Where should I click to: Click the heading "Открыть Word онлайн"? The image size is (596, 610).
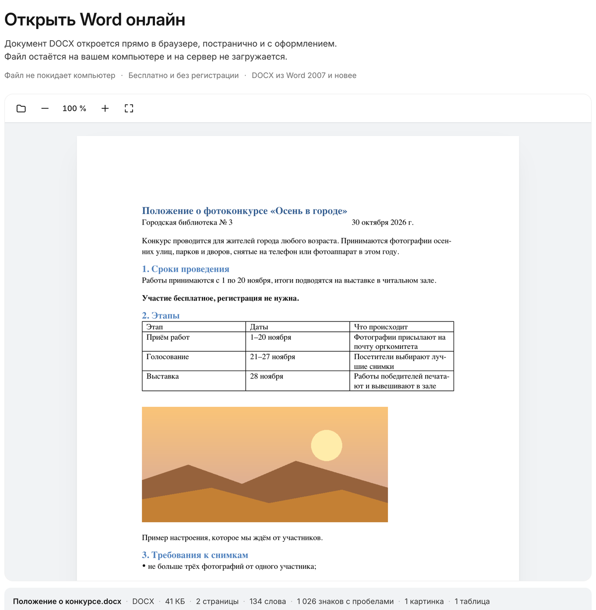coord(95,19)
